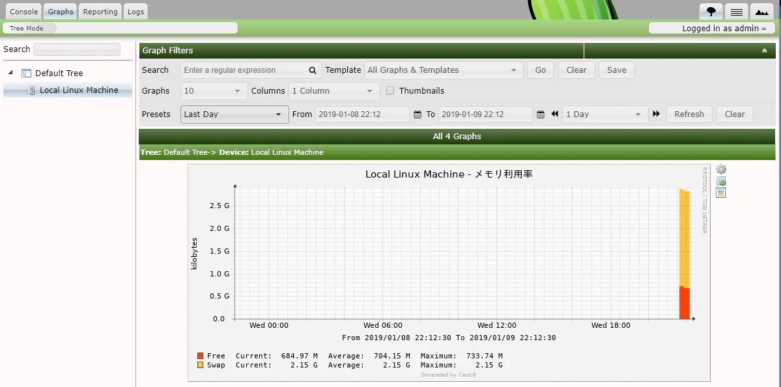Open the calendar picker for From date

click(418, 114)
